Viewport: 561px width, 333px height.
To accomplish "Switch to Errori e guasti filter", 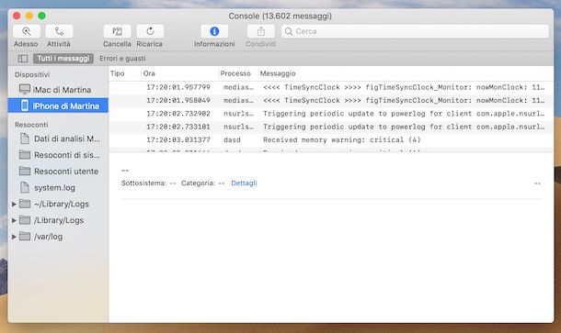I will pos(122,59).
